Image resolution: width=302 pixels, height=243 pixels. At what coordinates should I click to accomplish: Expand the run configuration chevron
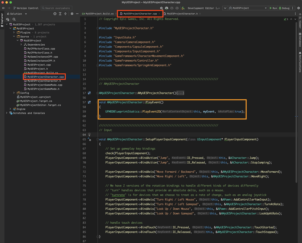coord(225,8)
